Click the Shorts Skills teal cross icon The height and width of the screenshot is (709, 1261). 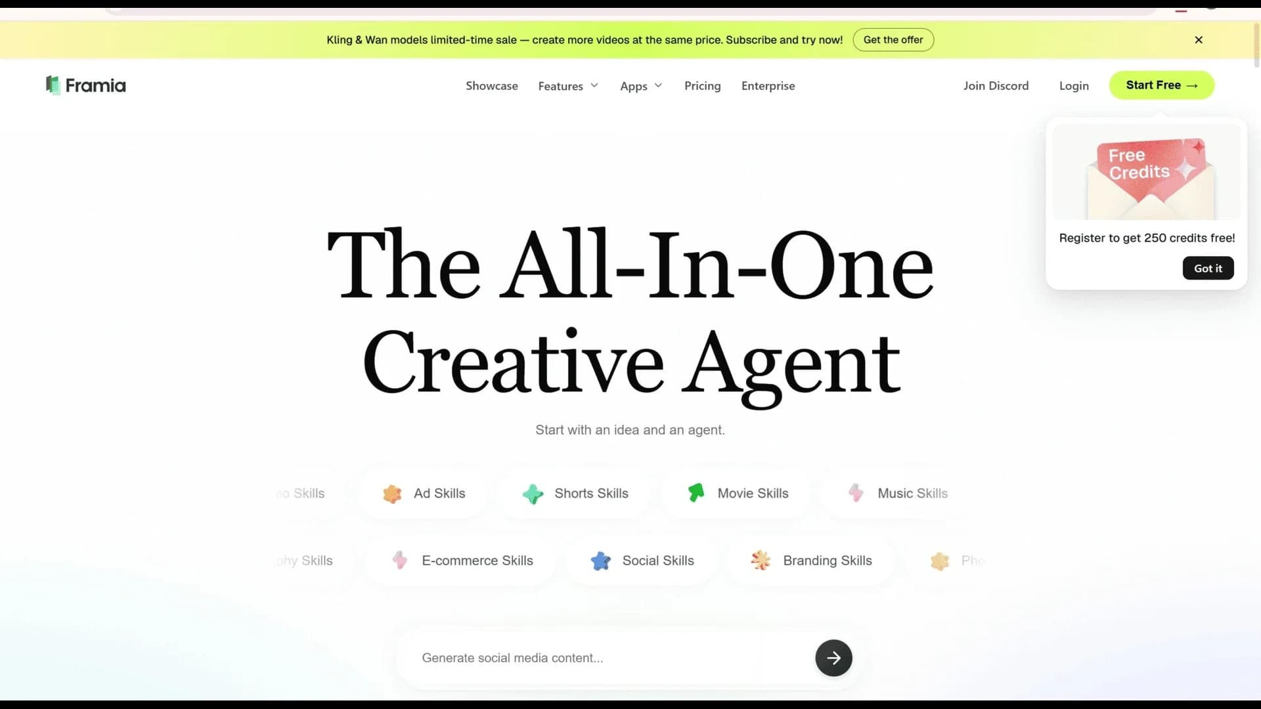tap(533, 494)
